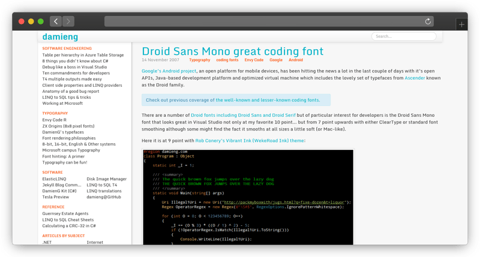Focus the browser address bar
This screenshot has width=480, height=257.
click(x=269, y=21)
